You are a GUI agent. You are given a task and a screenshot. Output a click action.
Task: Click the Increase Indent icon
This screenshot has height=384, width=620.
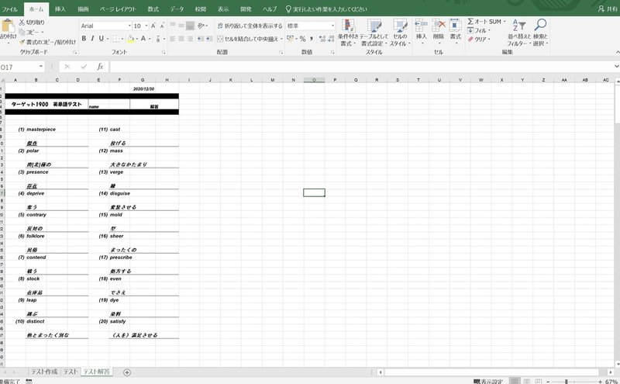coord(209,39)
